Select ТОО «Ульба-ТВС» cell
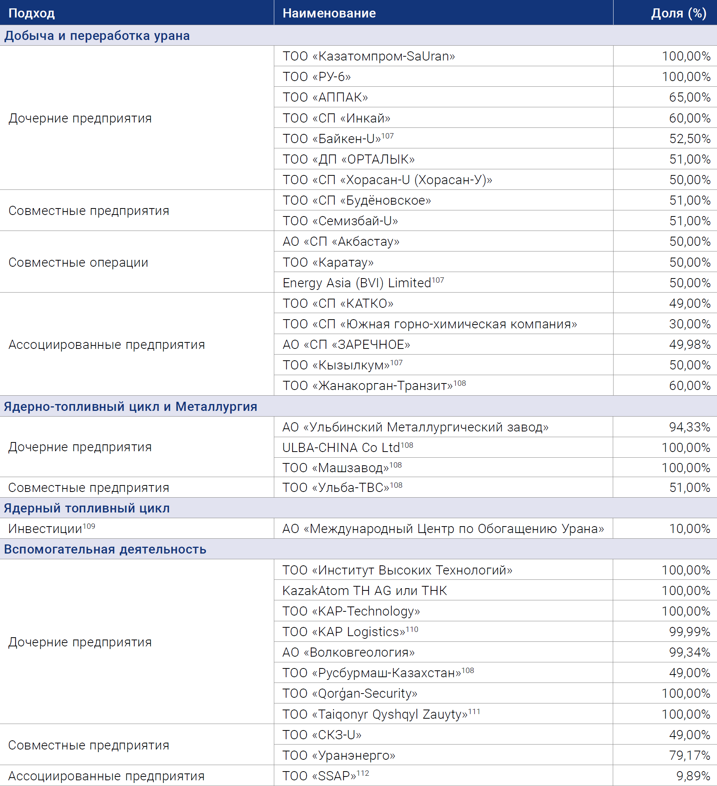 pos(443,487)
